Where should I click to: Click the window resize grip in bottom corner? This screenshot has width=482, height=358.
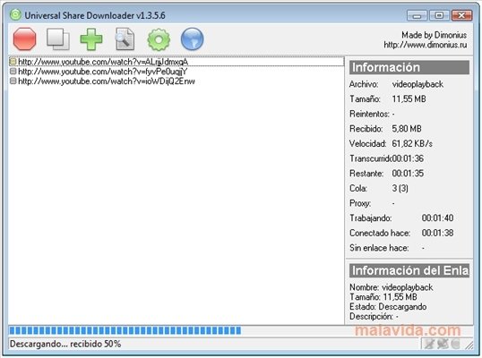point(469,345)
